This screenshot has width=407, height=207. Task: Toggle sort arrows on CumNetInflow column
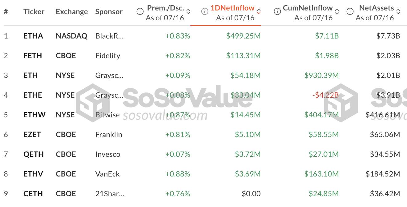[337, 12]
